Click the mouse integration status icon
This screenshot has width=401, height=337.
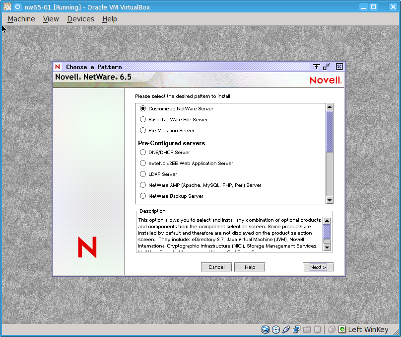332,330
